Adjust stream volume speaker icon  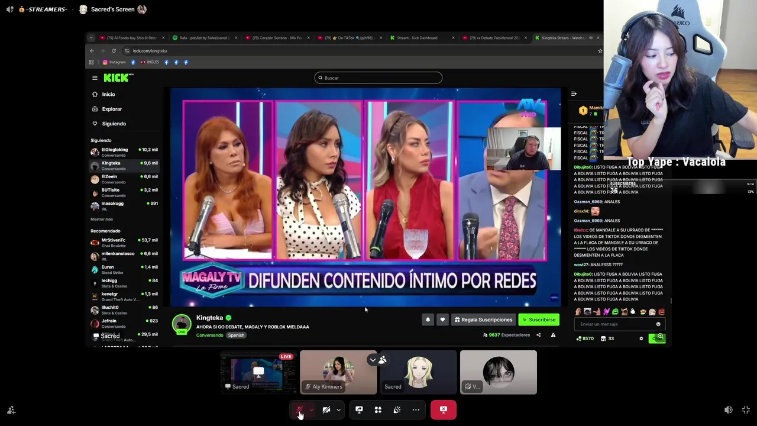729,409
